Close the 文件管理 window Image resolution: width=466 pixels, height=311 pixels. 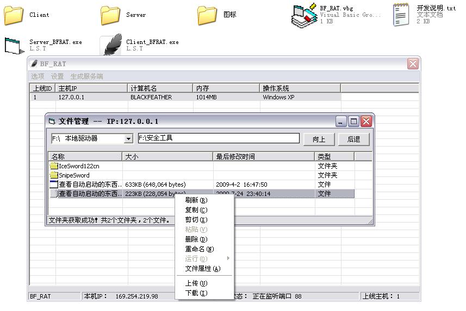pyautogui.click(x=366, y=122)
